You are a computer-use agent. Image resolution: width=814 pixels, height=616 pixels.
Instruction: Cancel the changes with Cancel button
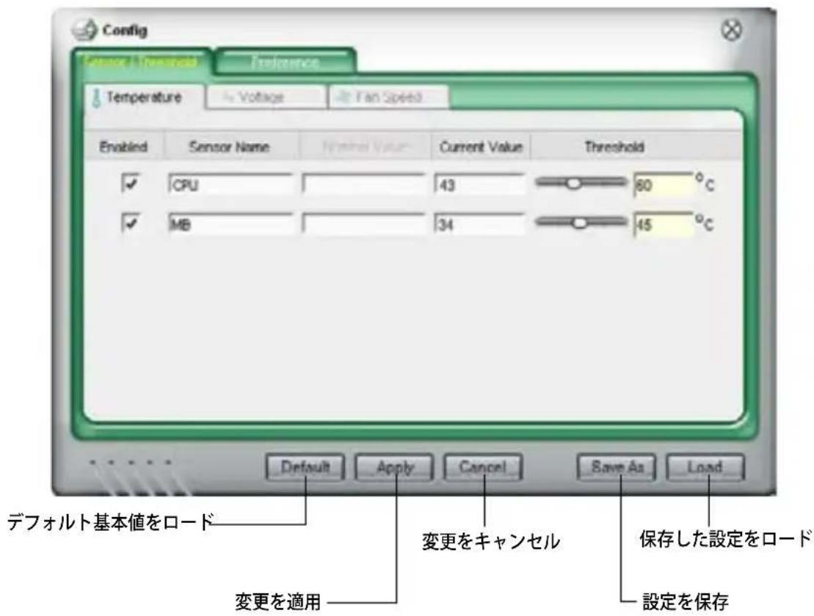point(483,467)
